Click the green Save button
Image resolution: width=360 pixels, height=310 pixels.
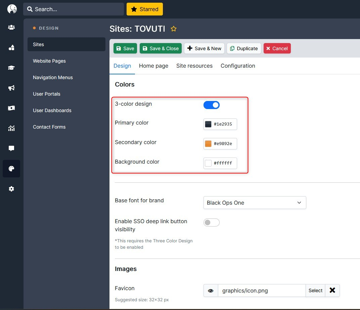click(125, 48)
